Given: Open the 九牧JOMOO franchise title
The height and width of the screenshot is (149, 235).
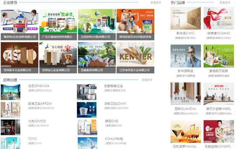Looking at the screenshot, I should (x=37, y=121).
